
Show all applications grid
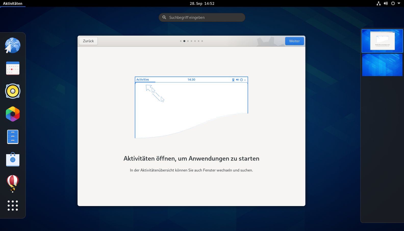click(x=12, y=206)
